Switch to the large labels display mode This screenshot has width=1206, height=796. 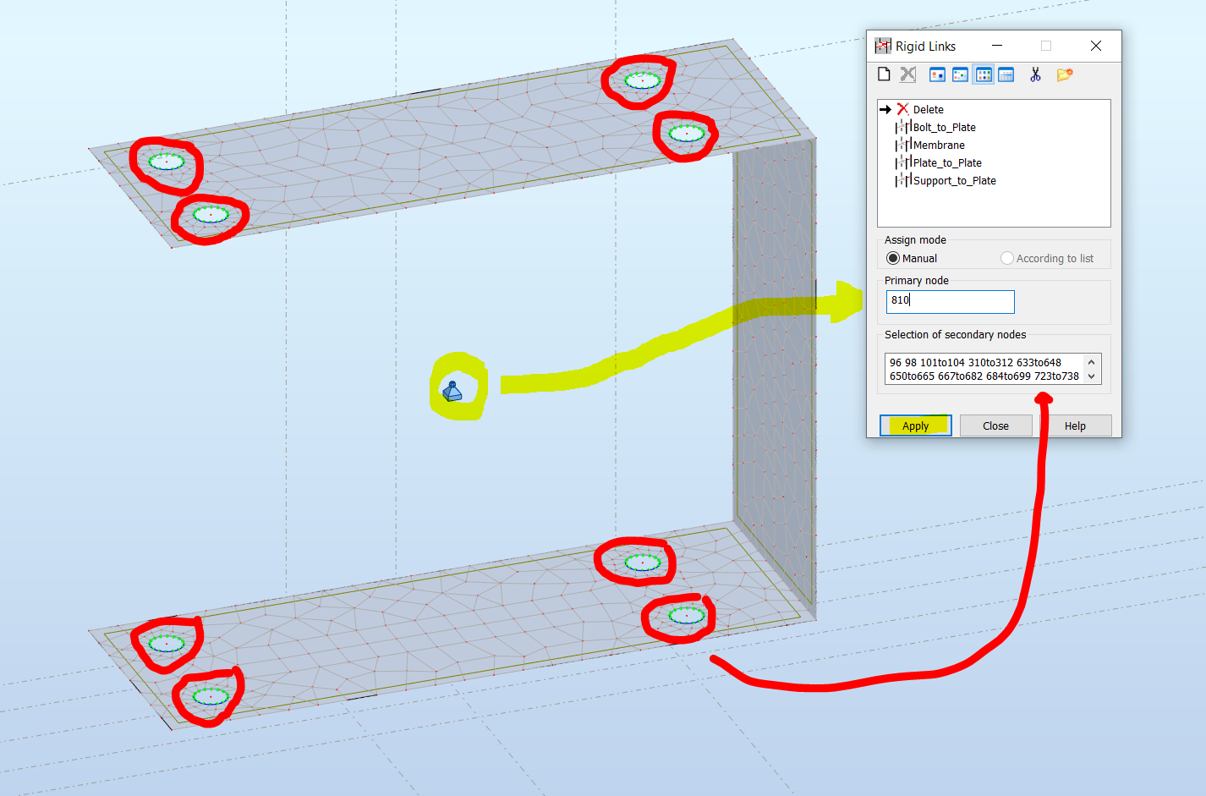point(936,74)
